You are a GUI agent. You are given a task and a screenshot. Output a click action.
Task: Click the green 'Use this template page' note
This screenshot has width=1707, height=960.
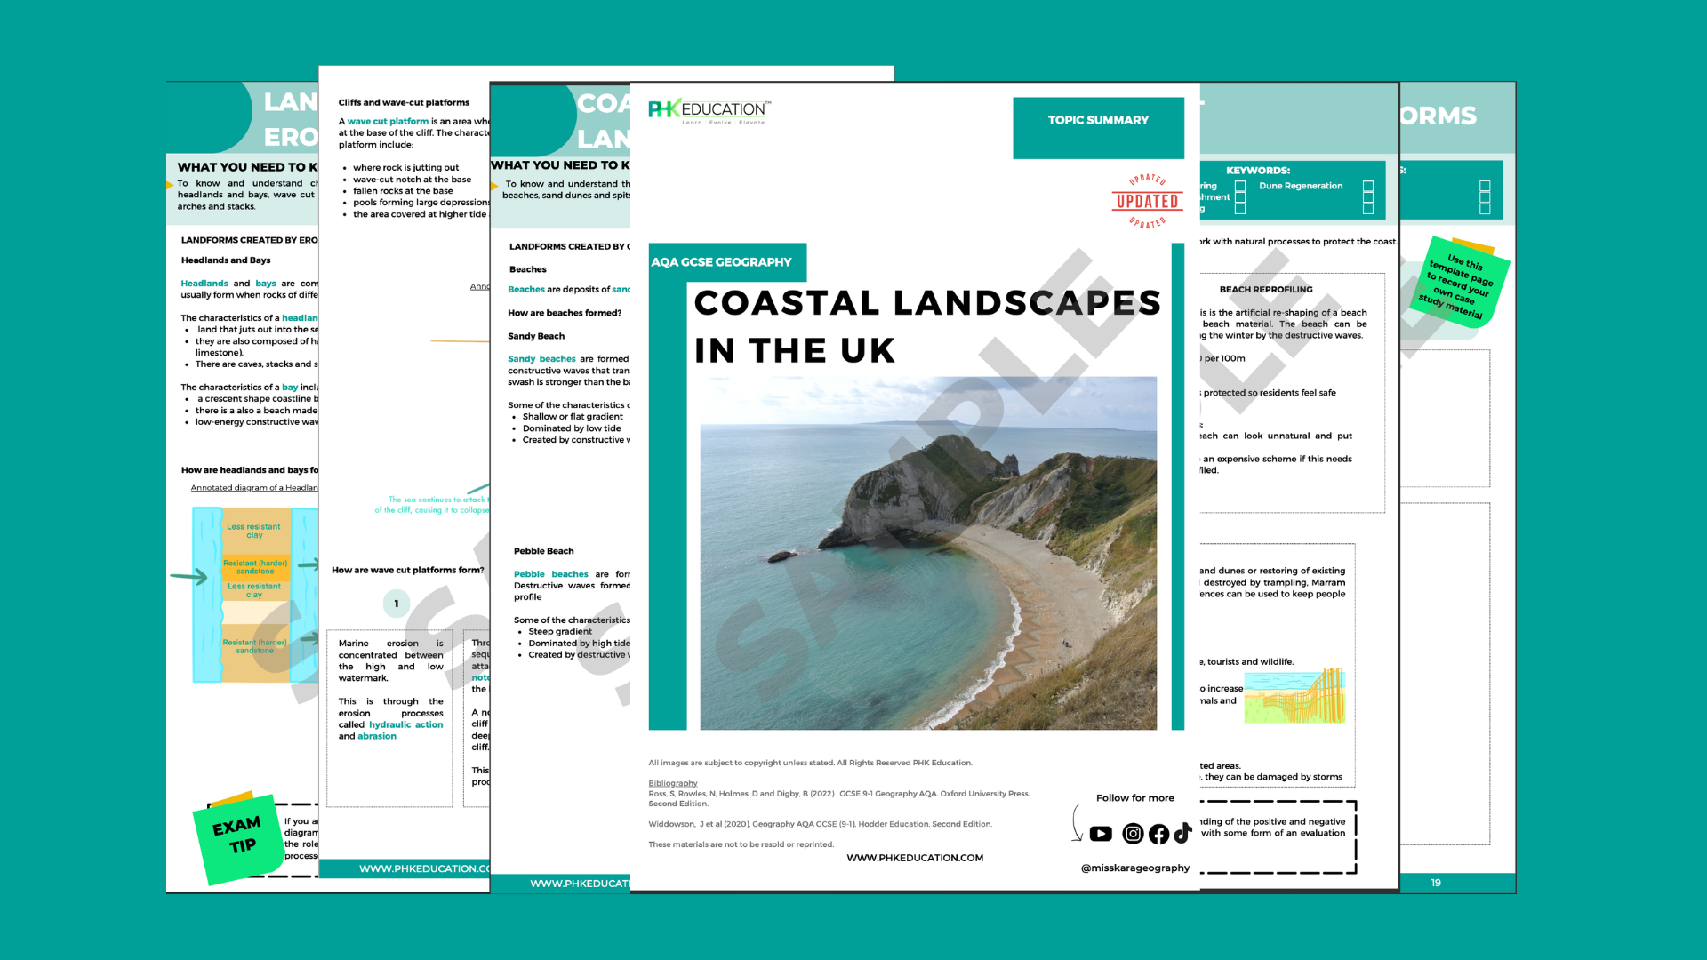(x=1459, y=283)
